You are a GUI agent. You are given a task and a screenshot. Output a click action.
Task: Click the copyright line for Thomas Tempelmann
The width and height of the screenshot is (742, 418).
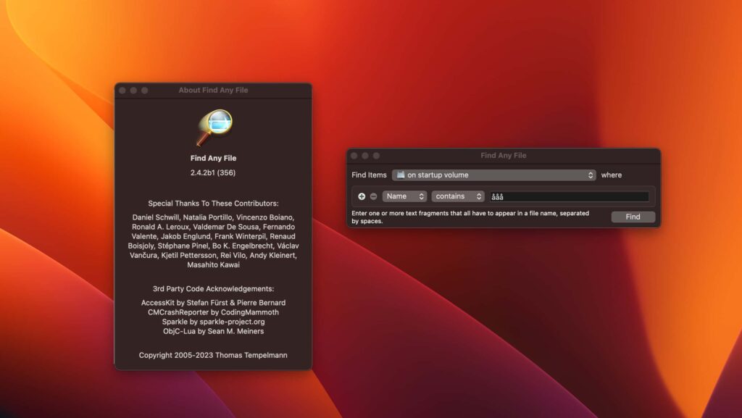[x=214, y=356]
